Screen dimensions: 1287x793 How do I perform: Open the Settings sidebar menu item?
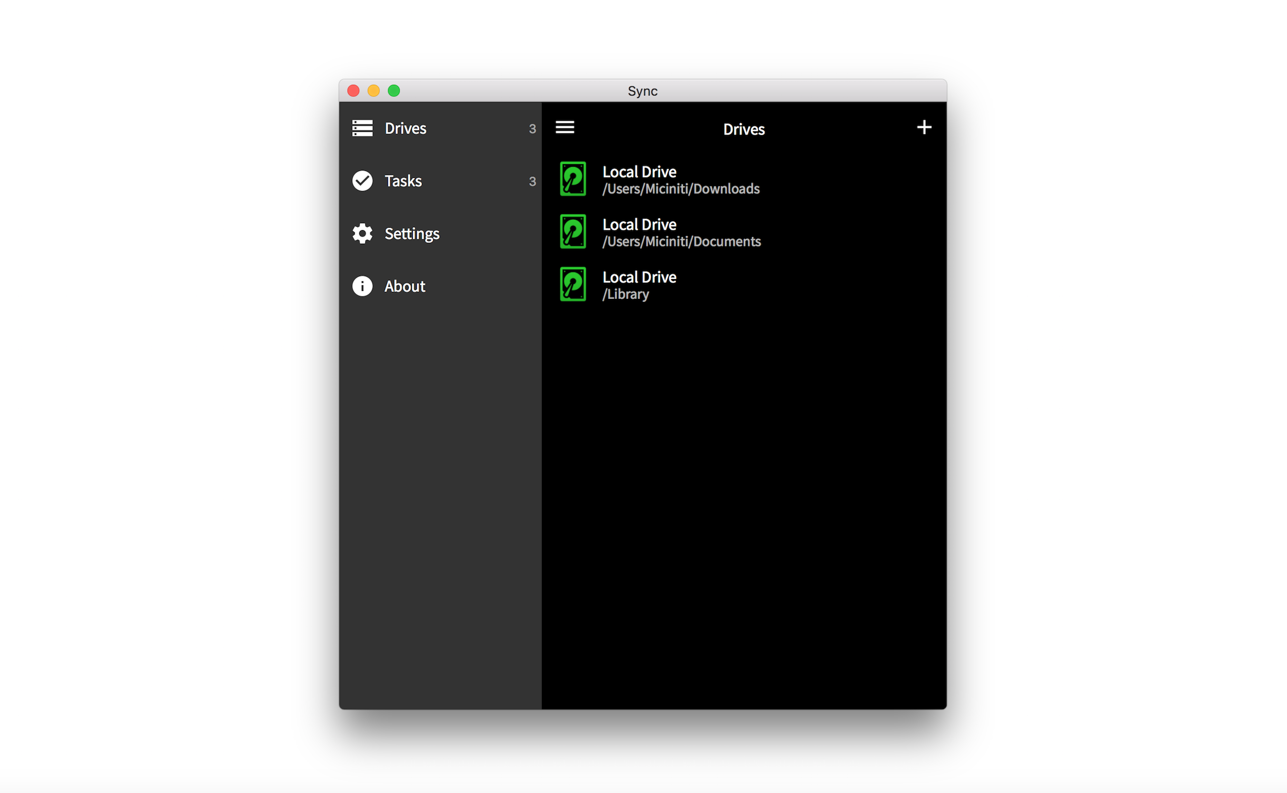412,234
